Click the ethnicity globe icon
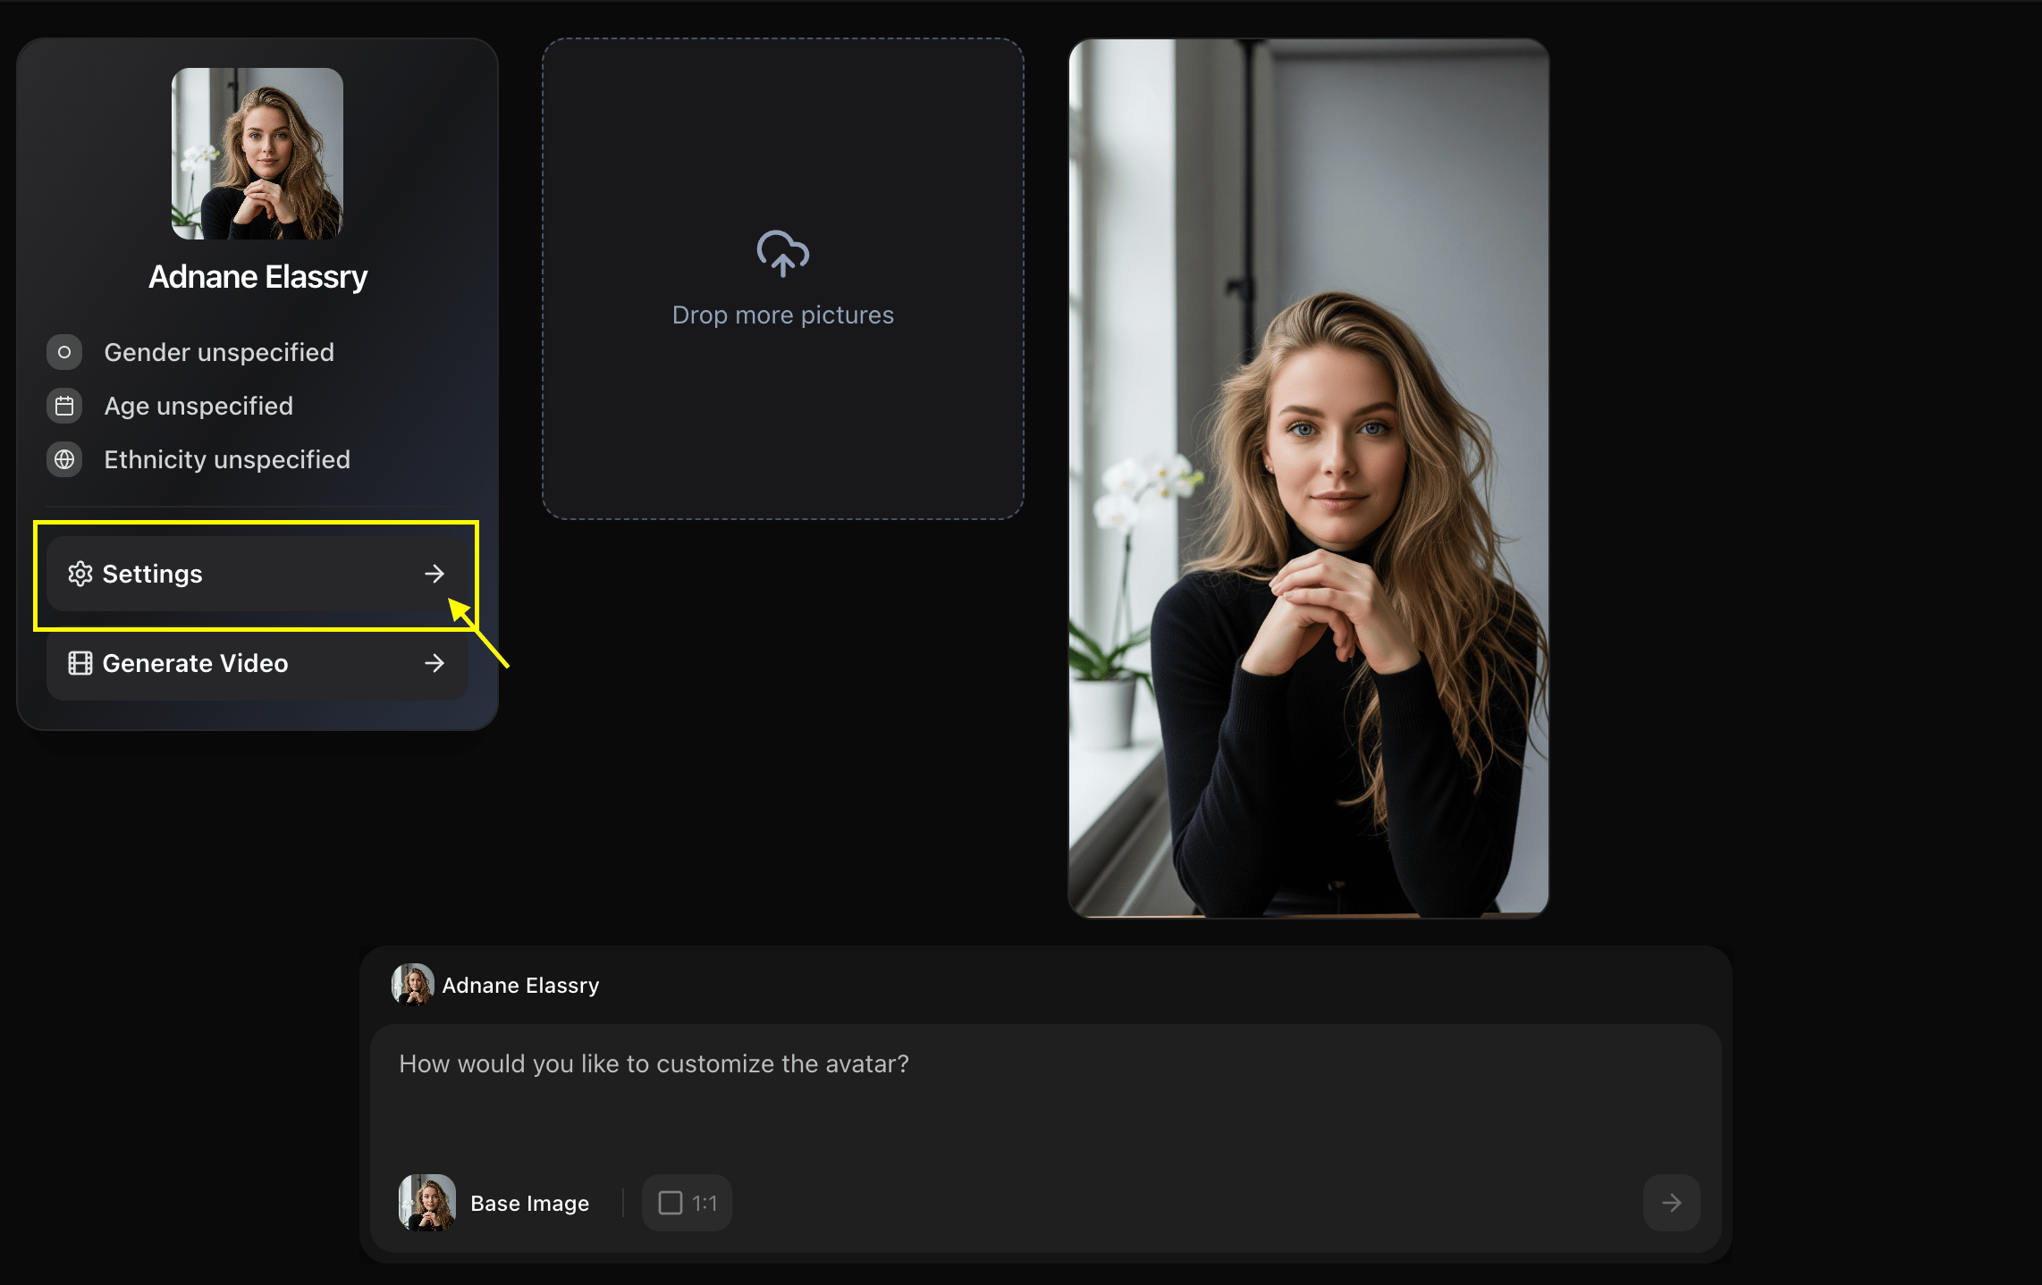Screen dimensions: 2042x1285 click(x=64, y=459)
